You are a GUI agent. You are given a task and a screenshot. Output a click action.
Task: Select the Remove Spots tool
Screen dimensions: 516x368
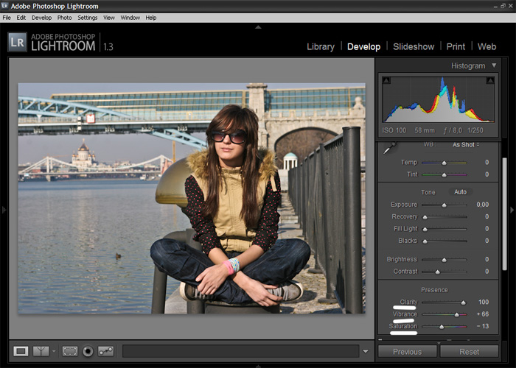[x=106, y=351]
